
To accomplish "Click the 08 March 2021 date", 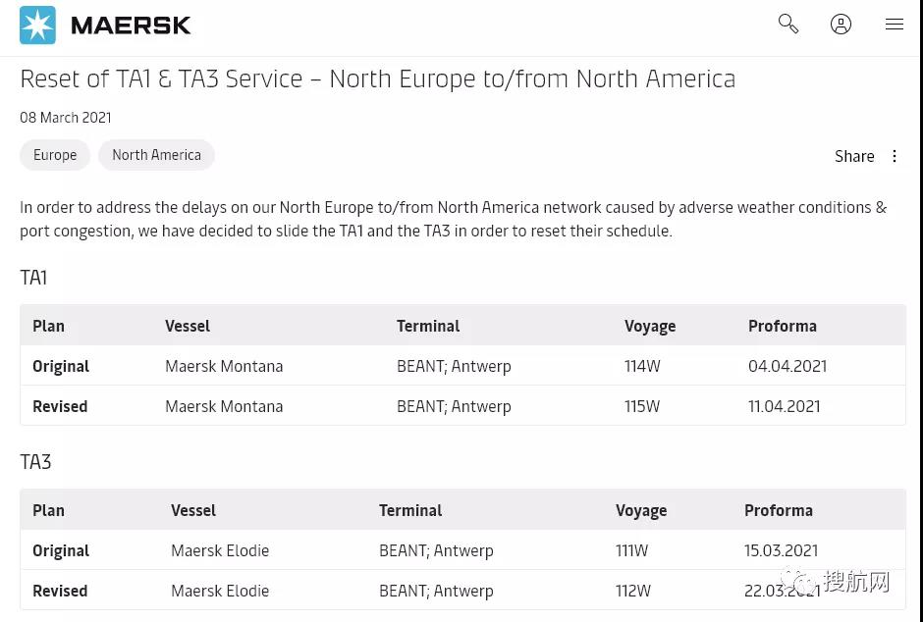I will (66, 118).
